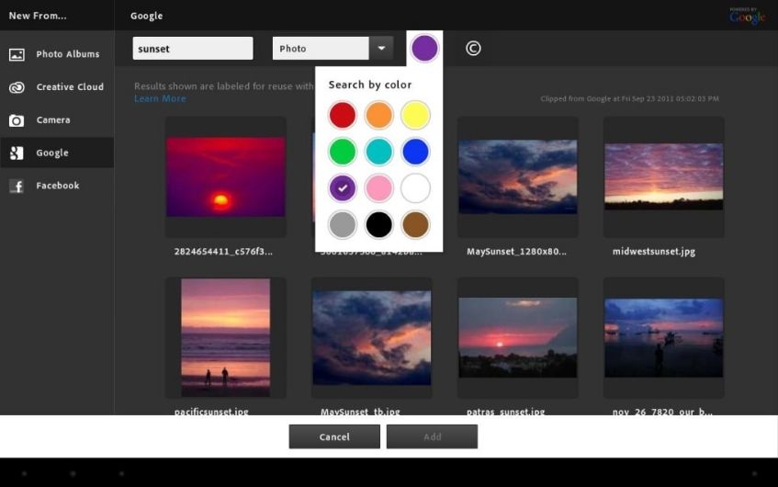This screenshot has width=778, height=487.
Task: Click the Google logo in top corner
Action: (x=747, y=16)
